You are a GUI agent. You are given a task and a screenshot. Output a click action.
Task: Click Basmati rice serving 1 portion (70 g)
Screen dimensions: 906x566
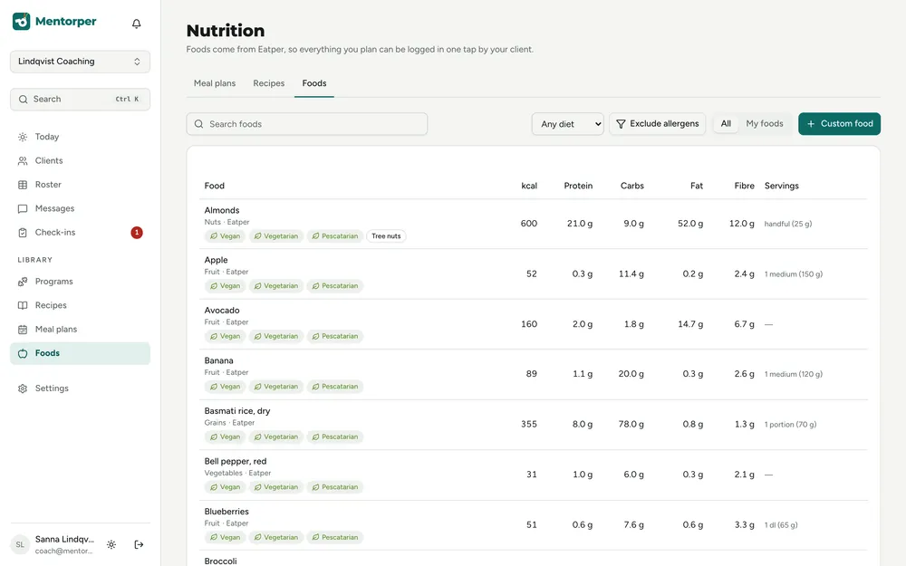tap(790, 425)
